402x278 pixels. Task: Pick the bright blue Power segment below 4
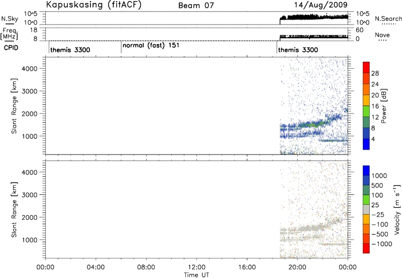(x=366, y=144)
